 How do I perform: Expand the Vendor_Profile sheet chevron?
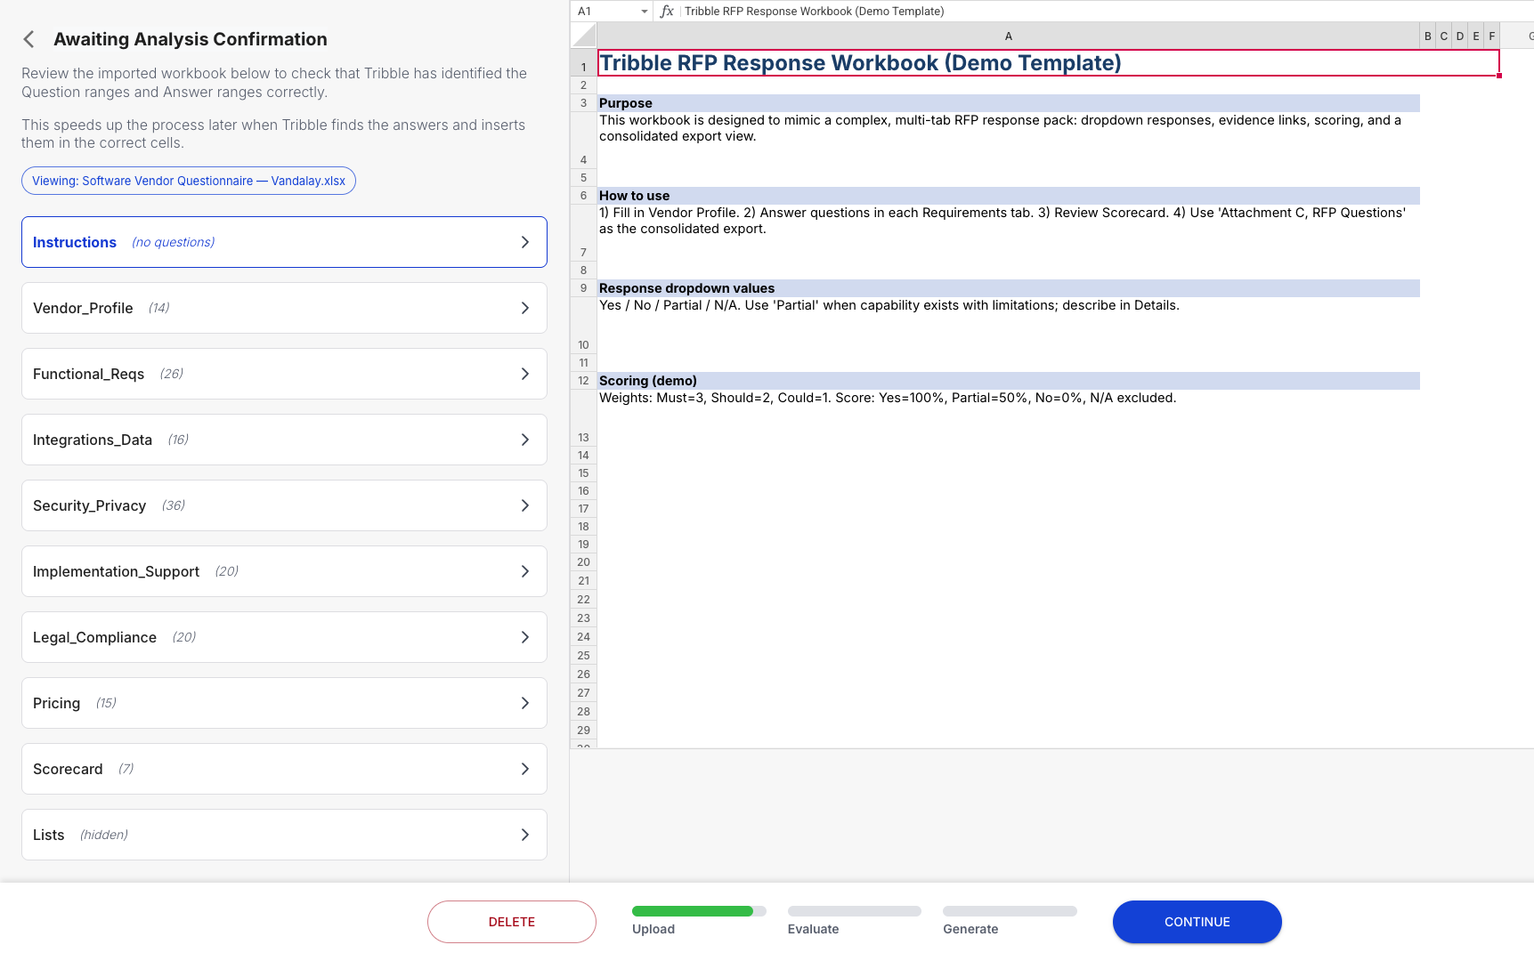525,308
